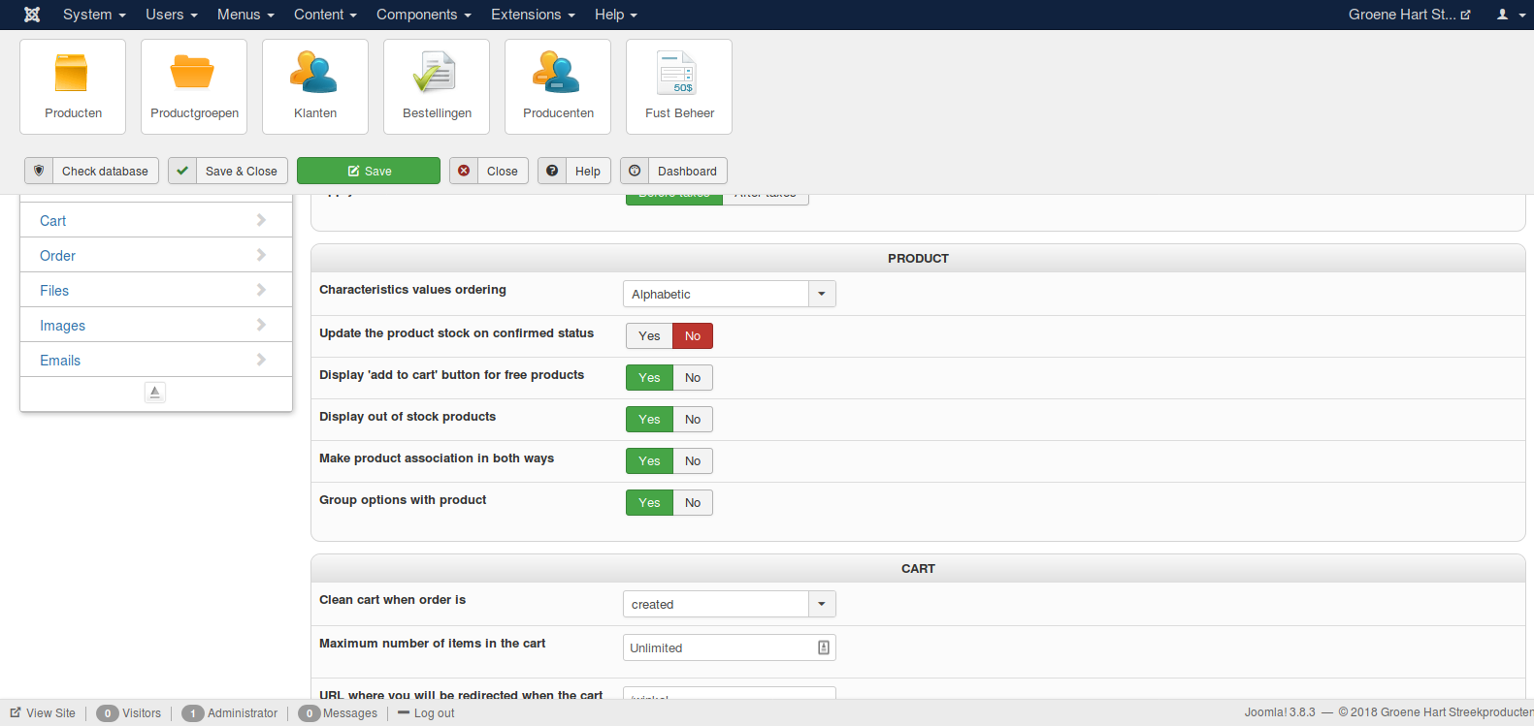Select Yes for Display out of stock products
Image resolution: width=1534 pixels, height=726 pixels.
[x=649, y=420]
